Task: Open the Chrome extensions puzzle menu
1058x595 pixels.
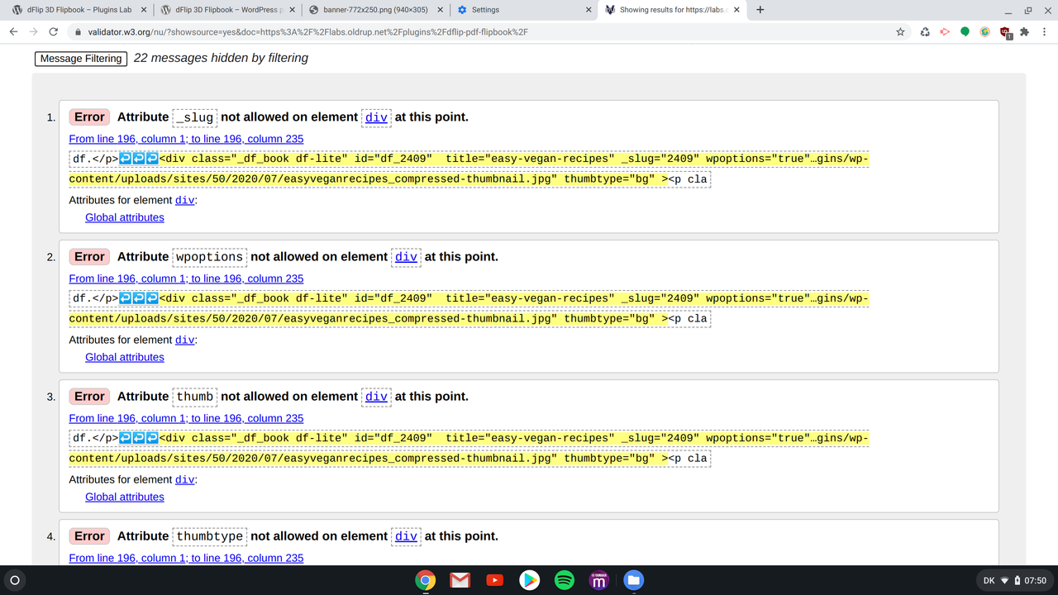Action: (x=1024, y=31)
